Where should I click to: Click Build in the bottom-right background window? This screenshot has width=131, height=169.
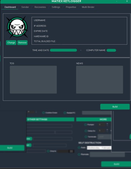pos(116,164)
